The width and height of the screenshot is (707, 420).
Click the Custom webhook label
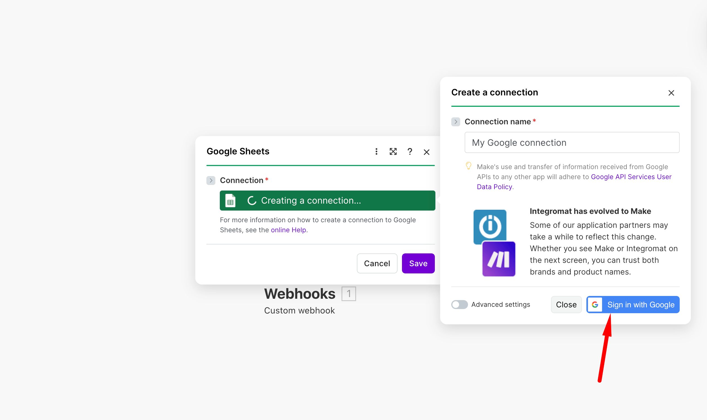(299, 310)
